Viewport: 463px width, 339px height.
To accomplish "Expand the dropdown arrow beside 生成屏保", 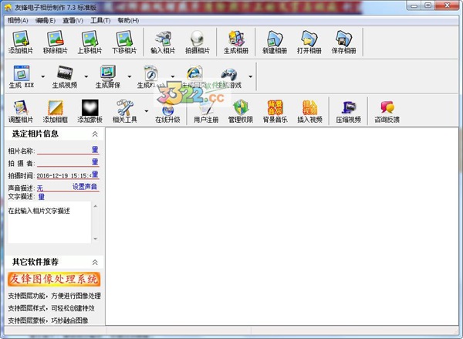I will [129, 77].
